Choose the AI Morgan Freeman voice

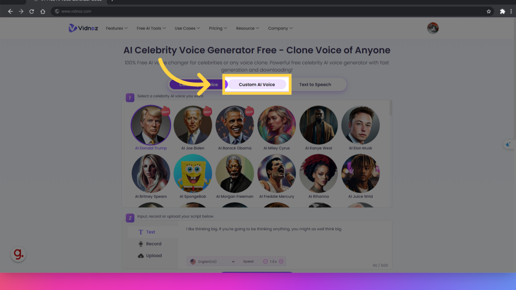click(235, 177)
